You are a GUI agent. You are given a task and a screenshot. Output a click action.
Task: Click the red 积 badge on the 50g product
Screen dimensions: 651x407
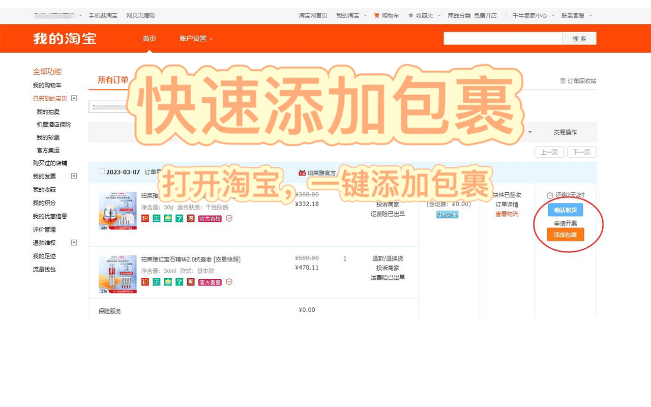point(145,218)
